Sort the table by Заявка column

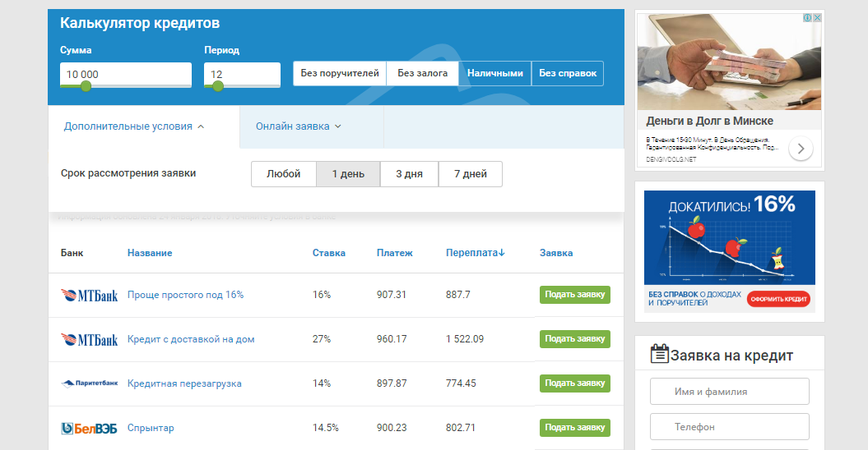(x=556, y=253)
